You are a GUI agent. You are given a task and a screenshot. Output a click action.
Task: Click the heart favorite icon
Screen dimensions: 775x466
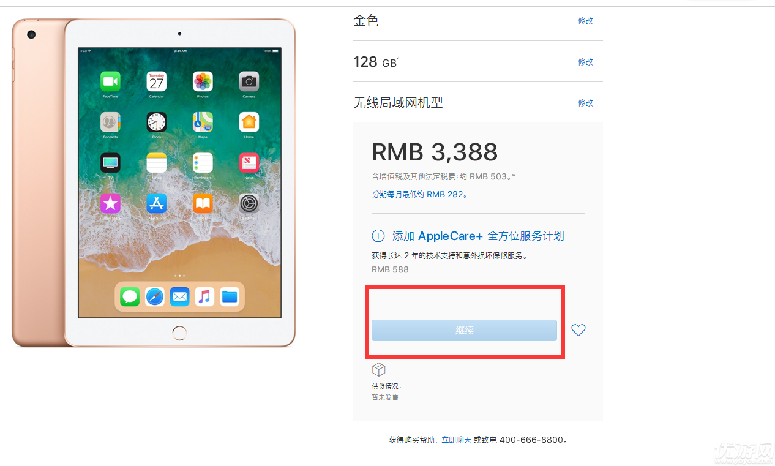tap(578, 330)
